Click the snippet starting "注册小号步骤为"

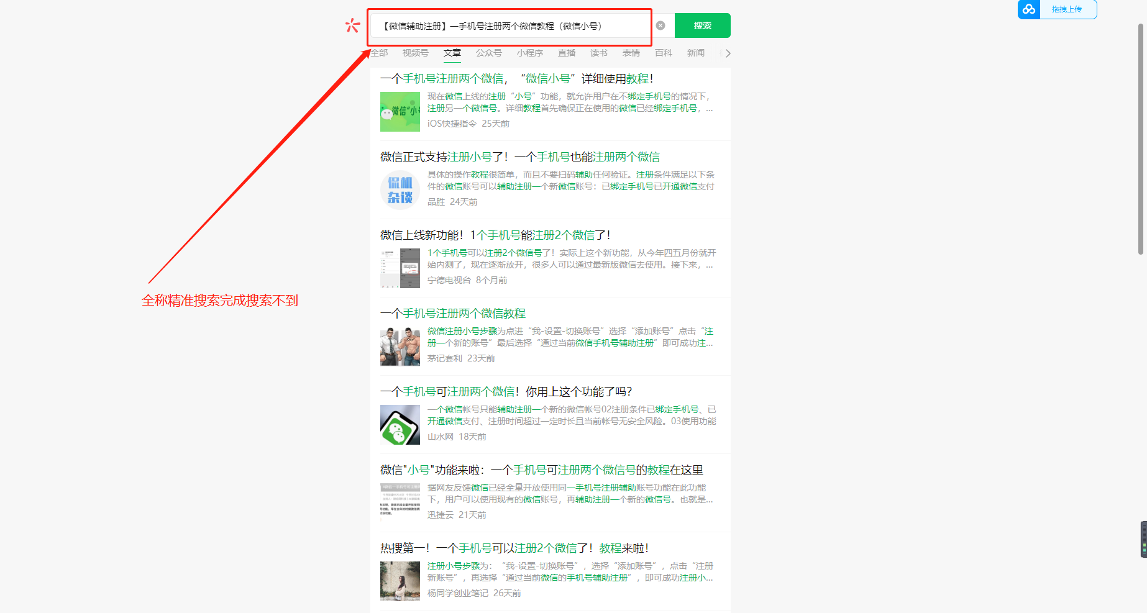pyautogui.click(x=570, y=572)
